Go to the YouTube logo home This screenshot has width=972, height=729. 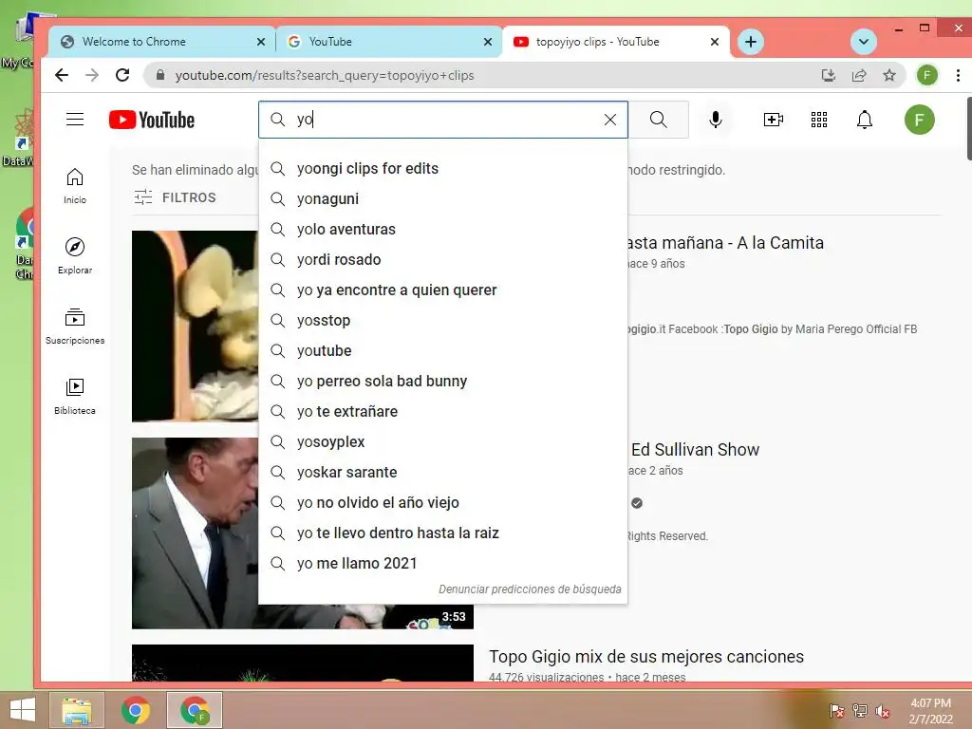click(x=152, y=120)
